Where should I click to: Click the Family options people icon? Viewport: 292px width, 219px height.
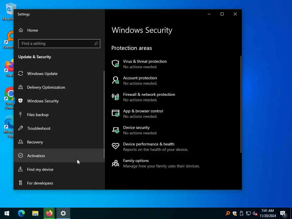coord(115,163)
